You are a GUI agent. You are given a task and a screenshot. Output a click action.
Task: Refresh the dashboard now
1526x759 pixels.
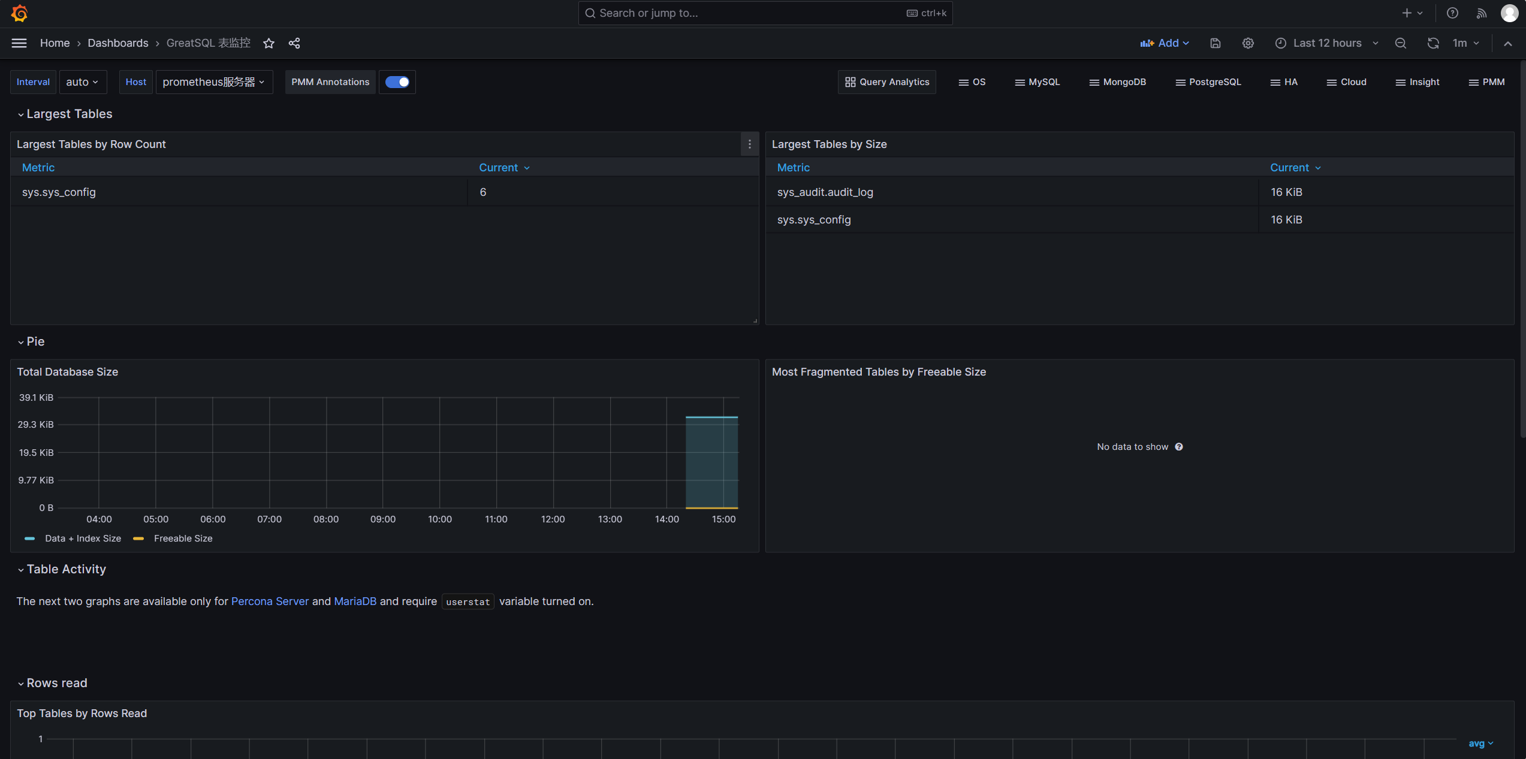pyautogui.click(x=1432, y=43)
